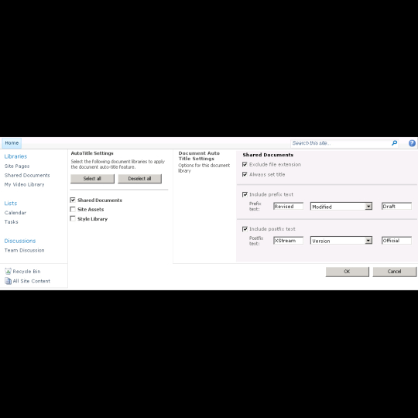Viewport: 418px width, 418px height.
Task: Toggle Include postfix text checkbox
Action: click(x=245, y=229)
